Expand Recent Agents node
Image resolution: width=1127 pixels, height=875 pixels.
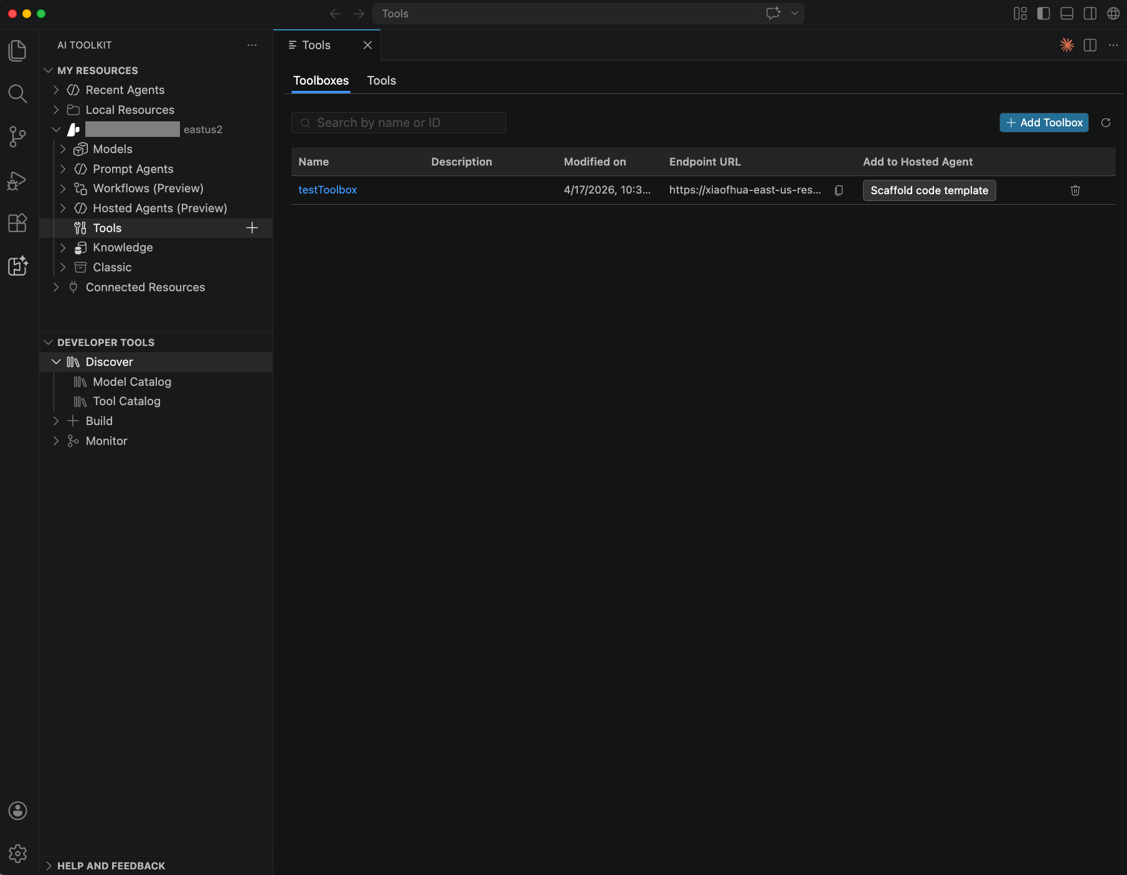pos(56,90)
